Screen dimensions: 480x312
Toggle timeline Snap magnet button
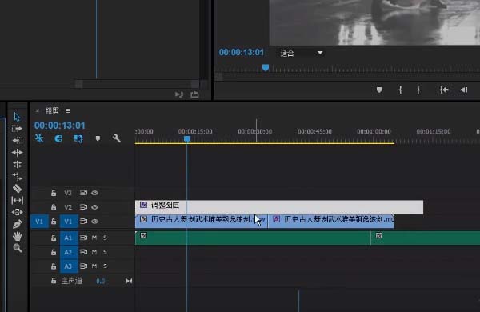(58, 138)
